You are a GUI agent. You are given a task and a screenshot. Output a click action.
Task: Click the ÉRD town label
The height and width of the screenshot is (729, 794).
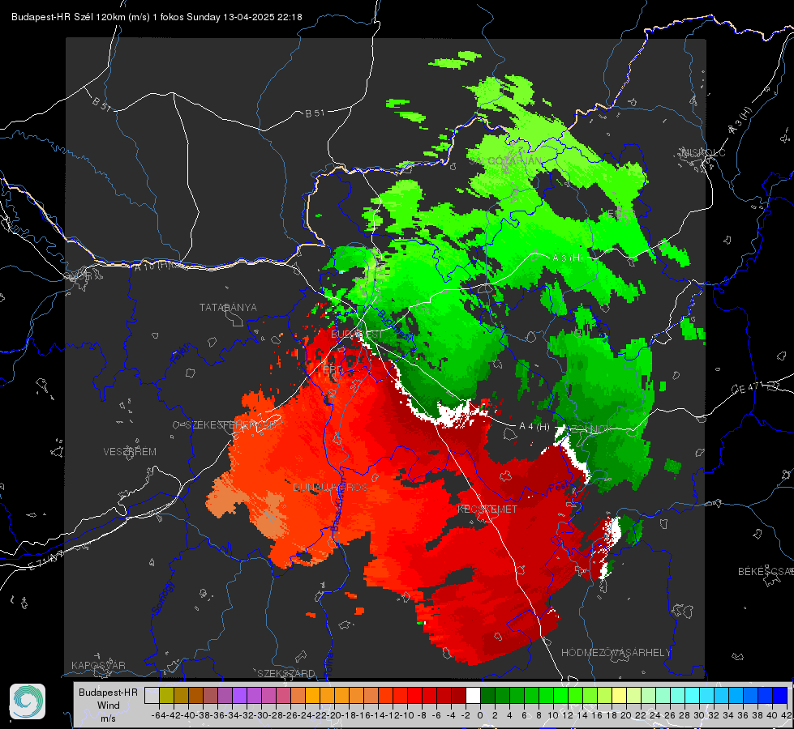point(333,370)
